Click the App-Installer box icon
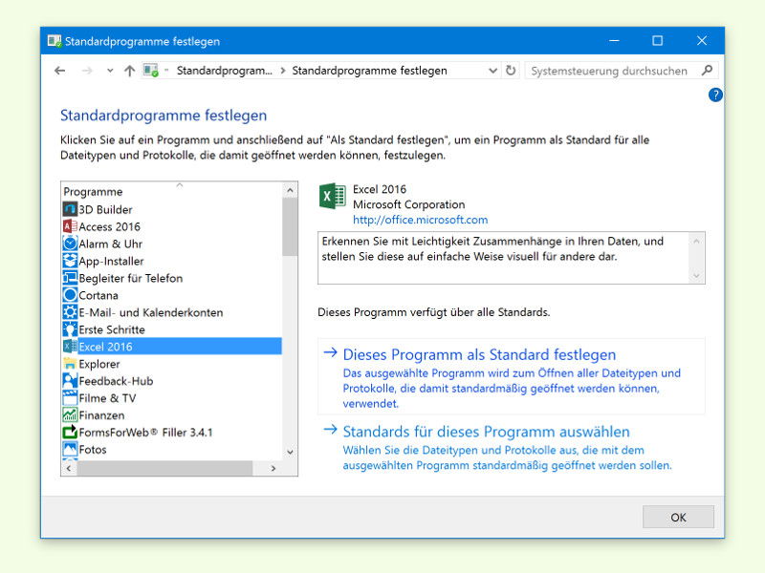Image resolution: width=765 pixels, height=573 pixels. (x=70, y=261)
